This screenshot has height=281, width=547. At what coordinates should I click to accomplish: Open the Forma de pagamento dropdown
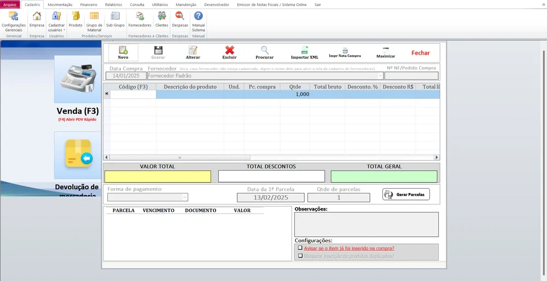pyautogui.click(x=184, y=197)
